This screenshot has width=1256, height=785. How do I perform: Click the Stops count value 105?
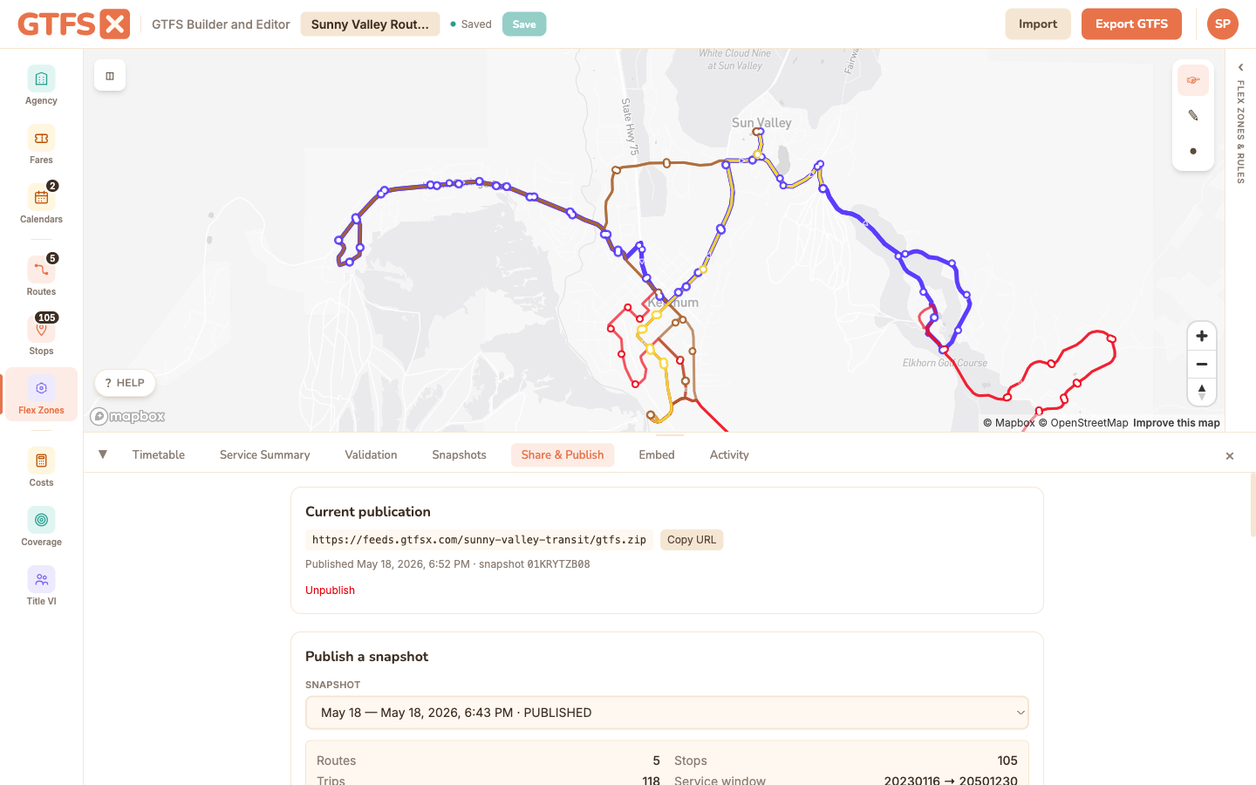point(1007,761)
